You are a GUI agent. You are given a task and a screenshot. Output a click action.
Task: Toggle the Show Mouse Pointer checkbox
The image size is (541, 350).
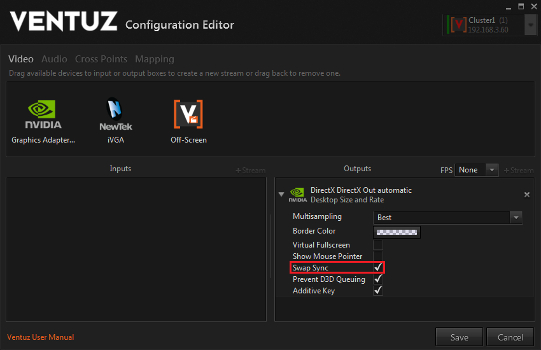click(378, 256)
